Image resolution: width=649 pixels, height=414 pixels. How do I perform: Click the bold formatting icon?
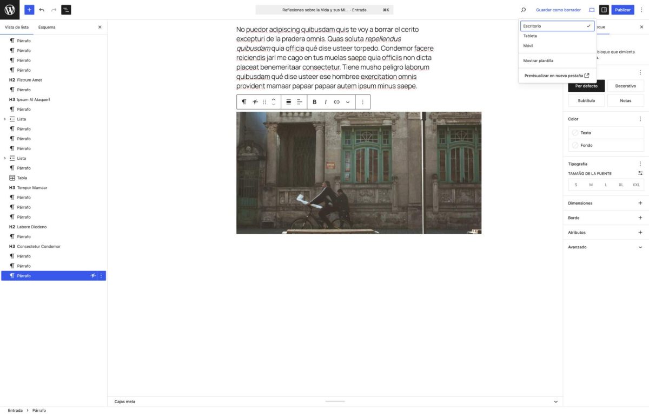coord(314,102)
